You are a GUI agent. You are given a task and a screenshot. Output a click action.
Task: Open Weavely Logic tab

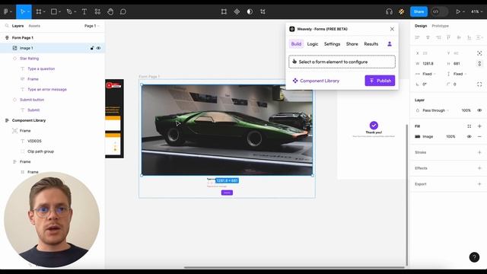[313, 44]
